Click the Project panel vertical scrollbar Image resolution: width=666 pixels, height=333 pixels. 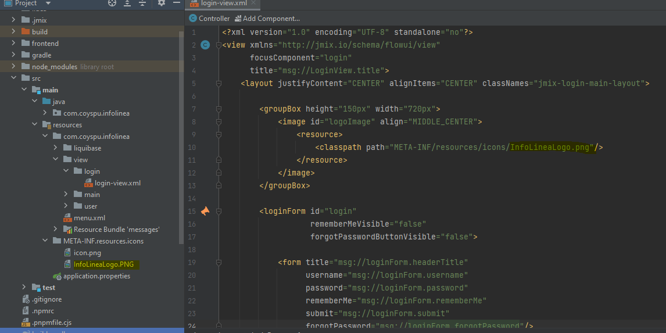181,137
